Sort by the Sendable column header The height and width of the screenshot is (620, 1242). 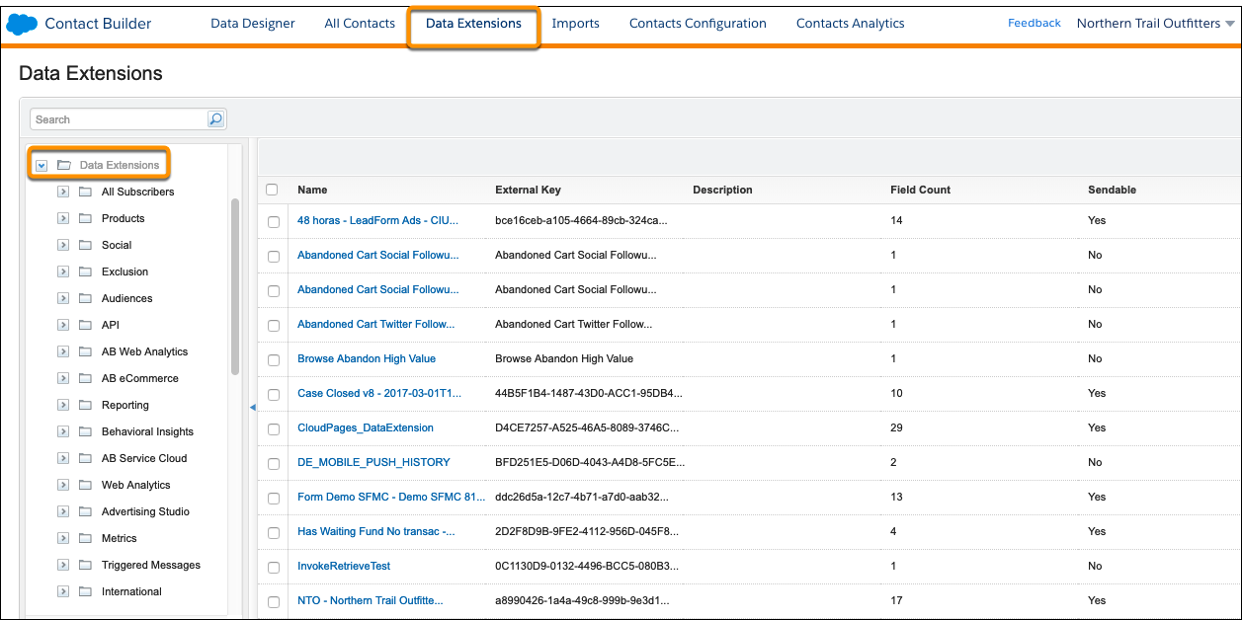(1113, 190)
